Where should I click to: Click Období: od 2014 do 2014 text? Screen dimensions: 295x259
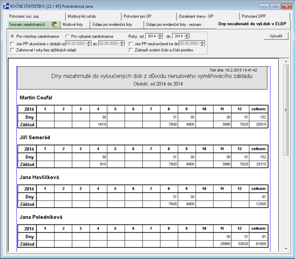pos(158,84)
